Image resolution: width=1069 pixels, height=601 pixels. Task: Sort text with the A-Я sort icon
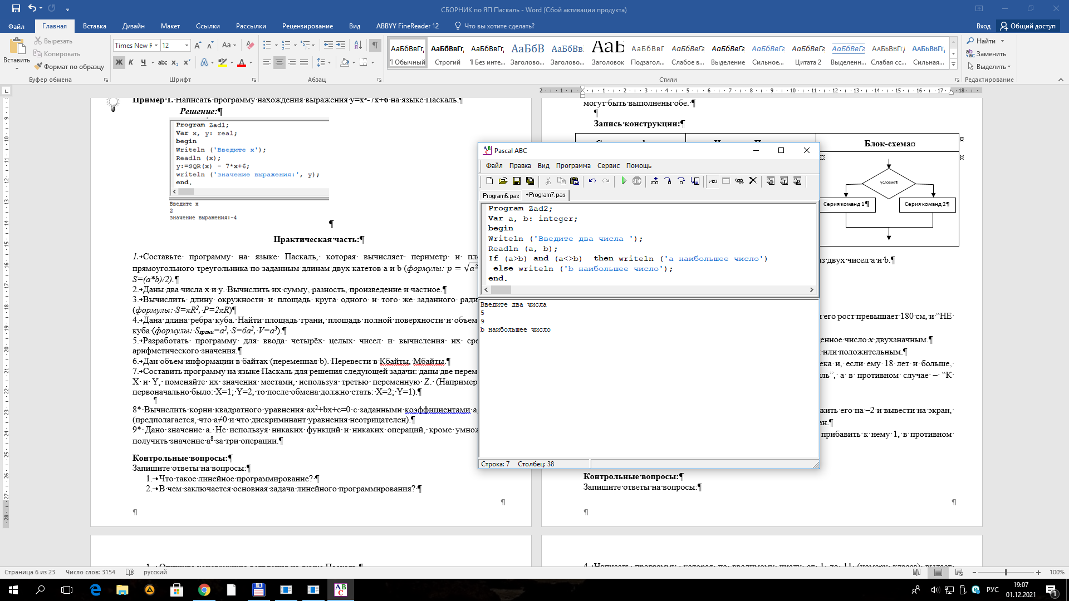click(358, 45)
